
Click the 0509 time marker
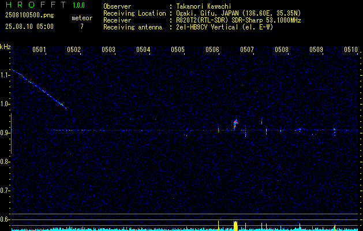click(x=316, y=50)
